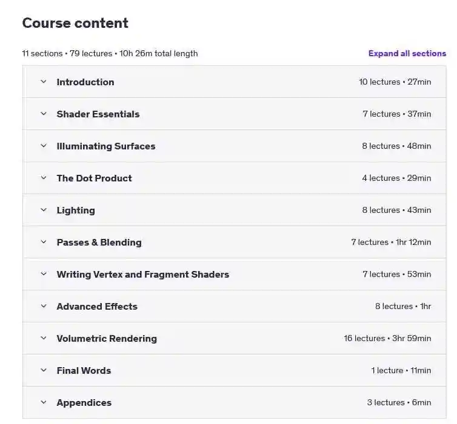
Task: Open the Volumetric Rendering section title
Action: click(x=107, y=339)
